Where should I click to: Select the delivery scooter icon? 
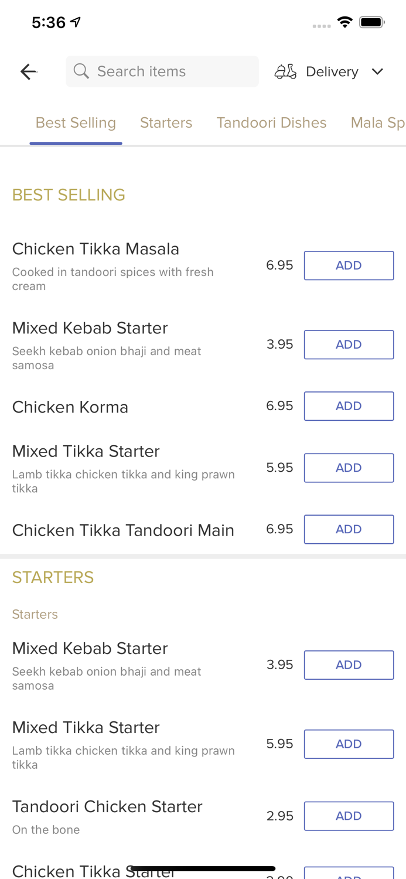285,71
